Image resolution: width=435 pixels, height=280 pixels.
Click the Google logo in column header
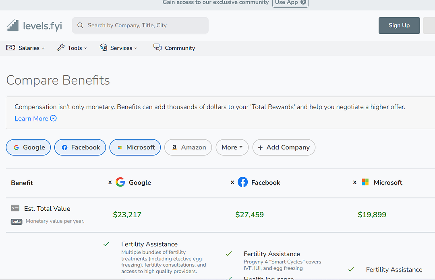[120, 182]
